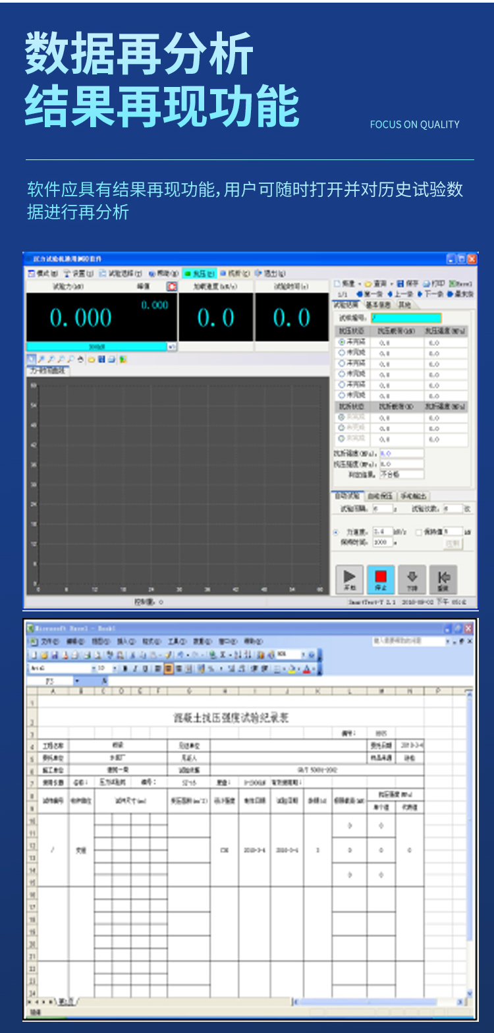This screenshot has height=1033, width=494.
Task: Click the reset arrow button
Action: 443,580
